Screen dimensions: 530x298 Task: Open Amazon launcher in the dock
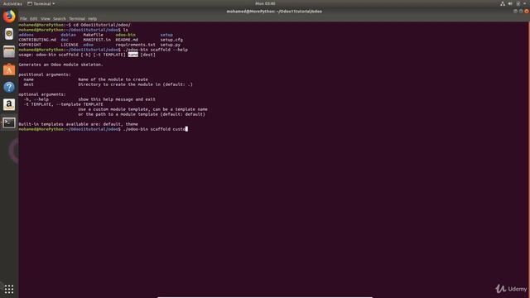point(9,105)
